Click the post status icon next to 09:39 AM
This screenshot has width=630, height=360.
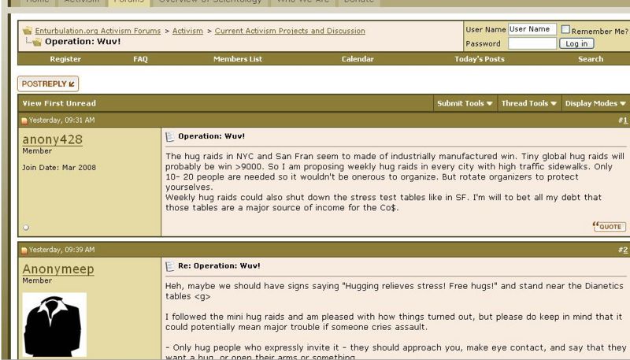click(24, 250)
